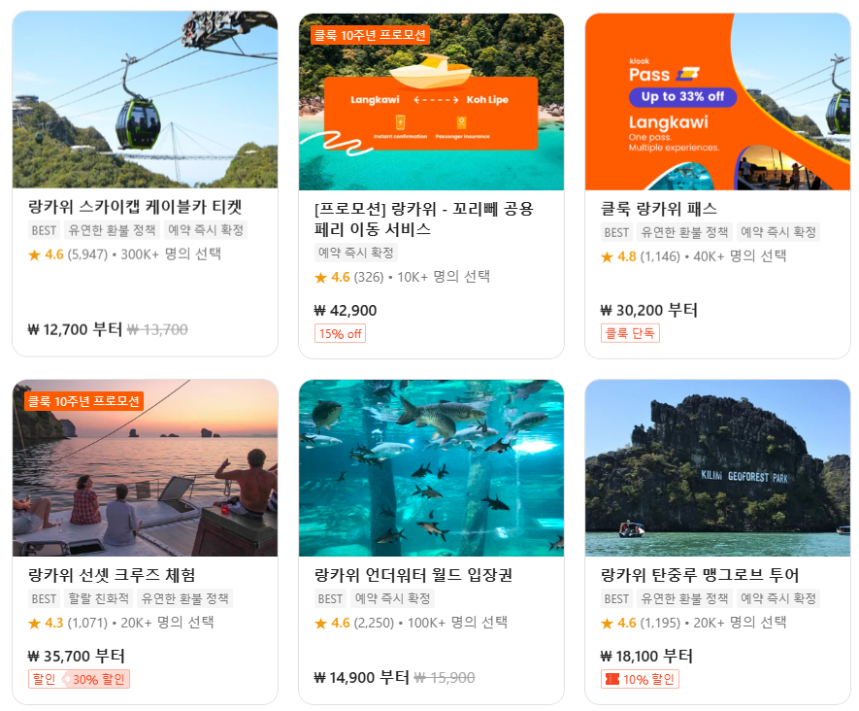Screen dimensions: 859x711
Task: Open the 랑카위 스카이캡 케이블카 티켓 listing title
Action: [x=135, y=207]
